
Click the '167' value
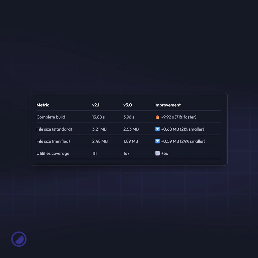(126, 154)
